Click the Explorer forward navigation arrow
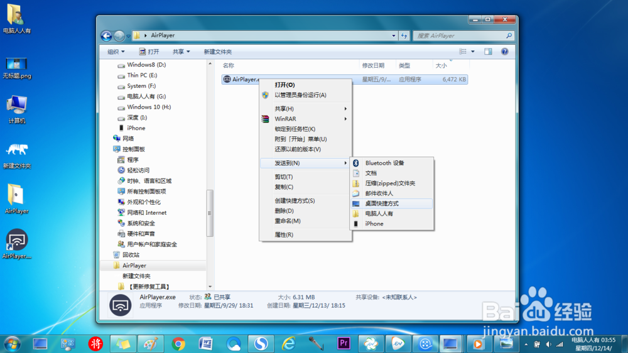This screenshot has width=628, height=353. point(119,36)
